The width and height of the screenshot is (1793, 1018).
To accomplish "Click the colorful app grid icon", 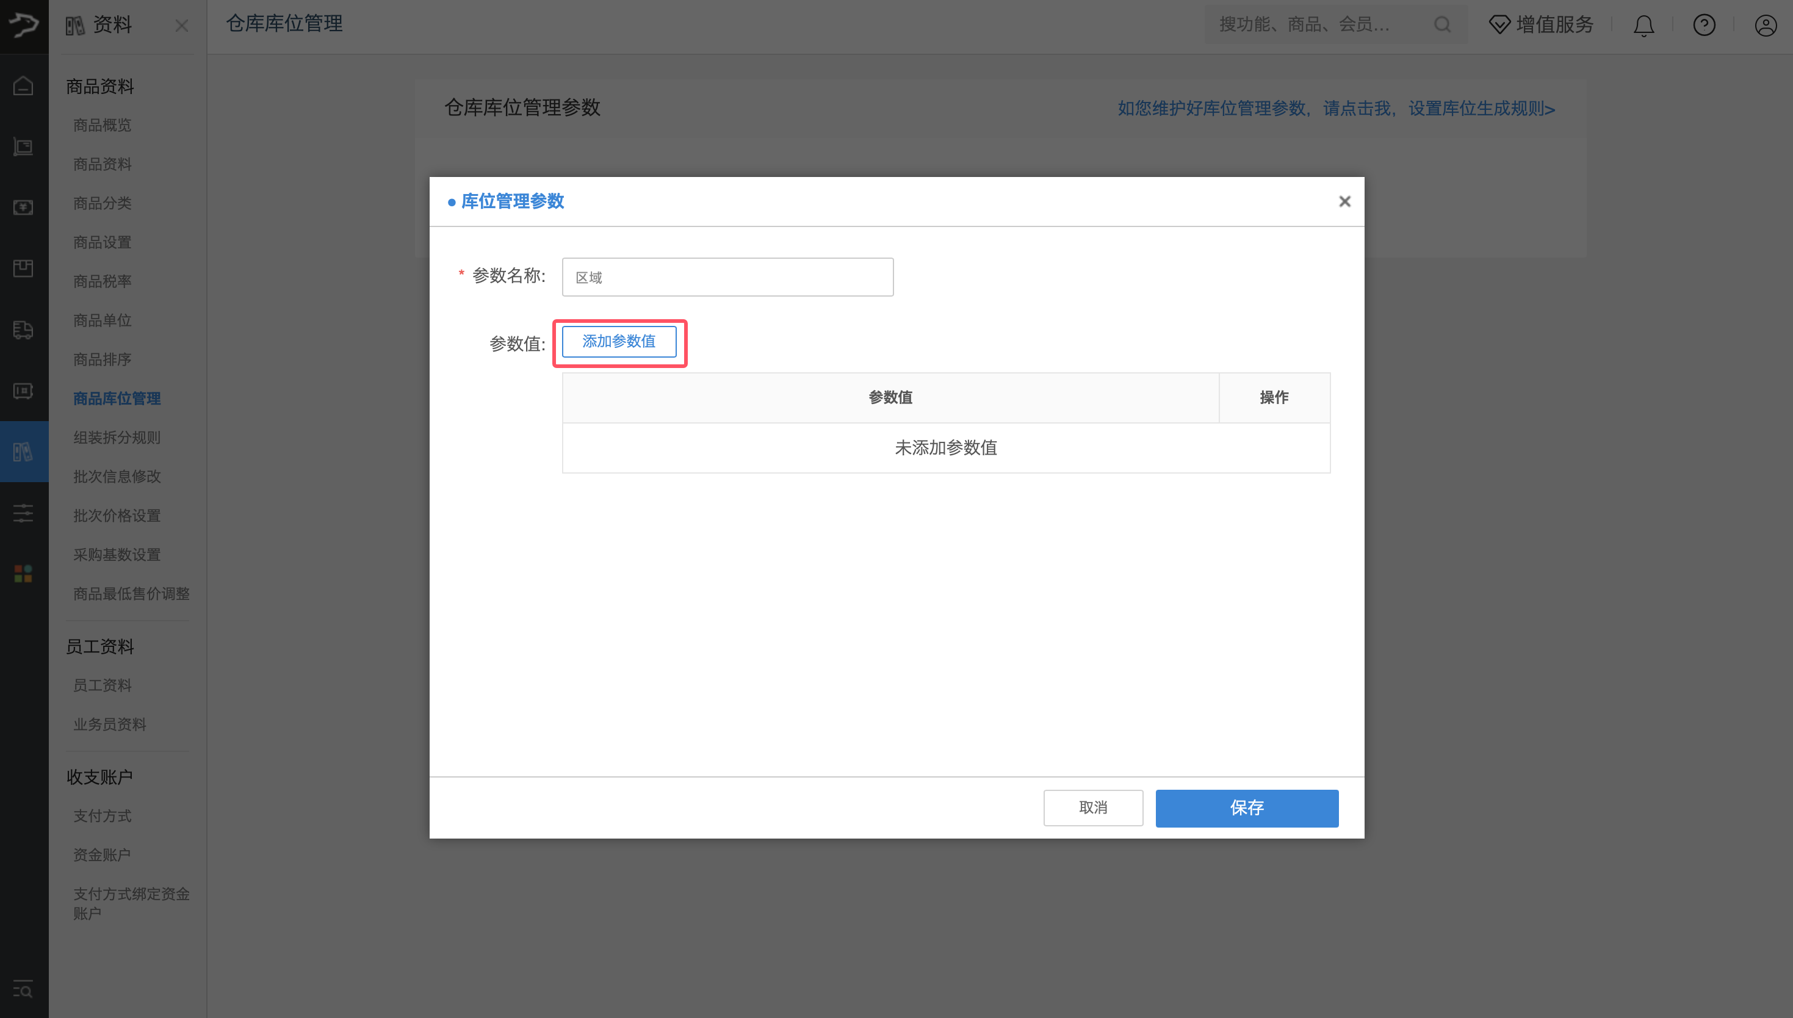I will [23, 573].
